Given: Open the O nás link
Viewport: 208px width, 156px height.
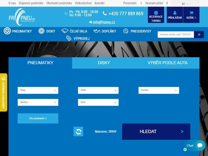Looking at the screenshot, I should pyautogui.click(x=12, y=3).
